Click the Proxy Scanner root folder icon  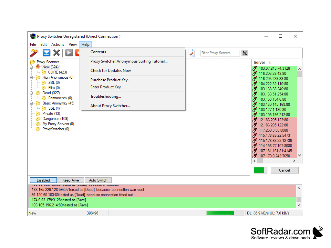point(32,62)
